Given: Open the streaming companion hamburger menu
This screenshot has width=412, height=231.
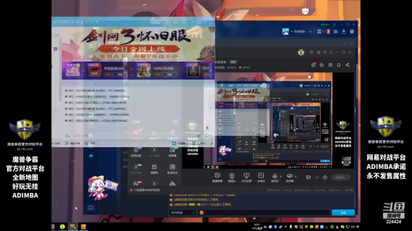Looking at the screenshot, I should pos(331,52).
